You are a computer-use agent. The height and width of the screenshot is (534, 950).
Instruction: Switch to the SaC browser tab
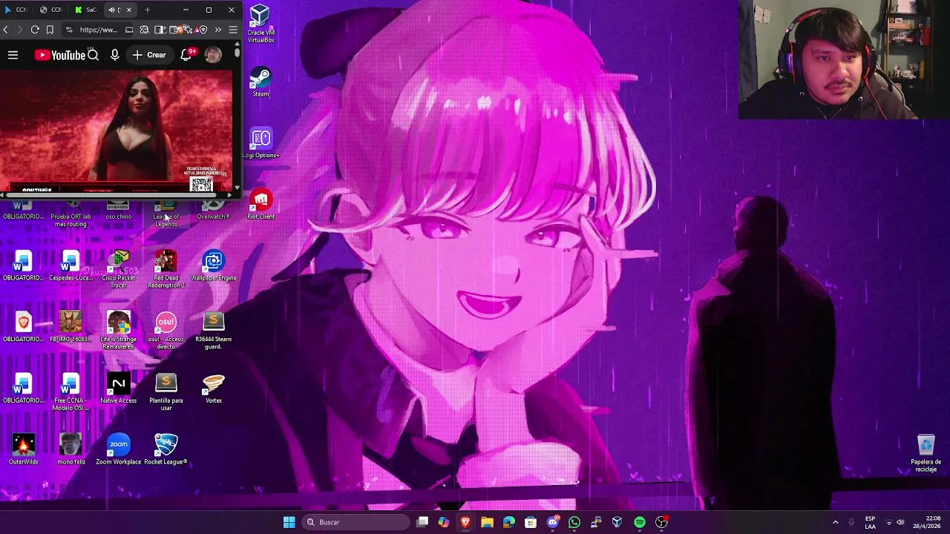[x=85, y=10]
